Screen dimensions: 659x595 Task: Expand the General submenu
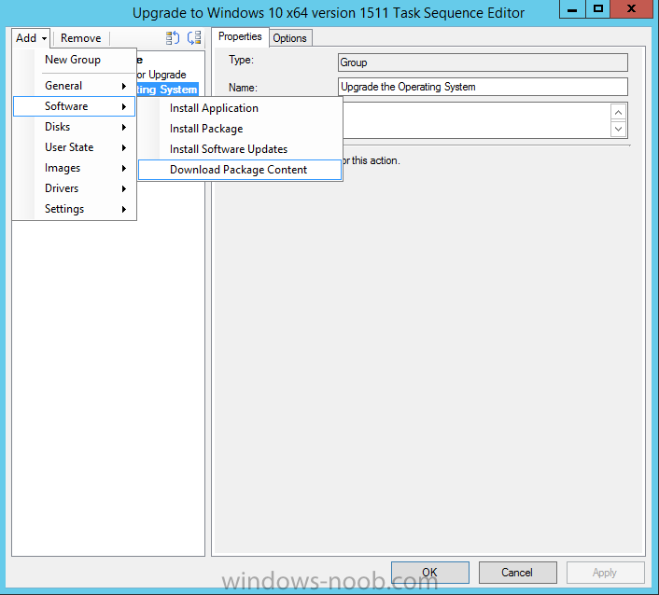click(x=74, y=86)
